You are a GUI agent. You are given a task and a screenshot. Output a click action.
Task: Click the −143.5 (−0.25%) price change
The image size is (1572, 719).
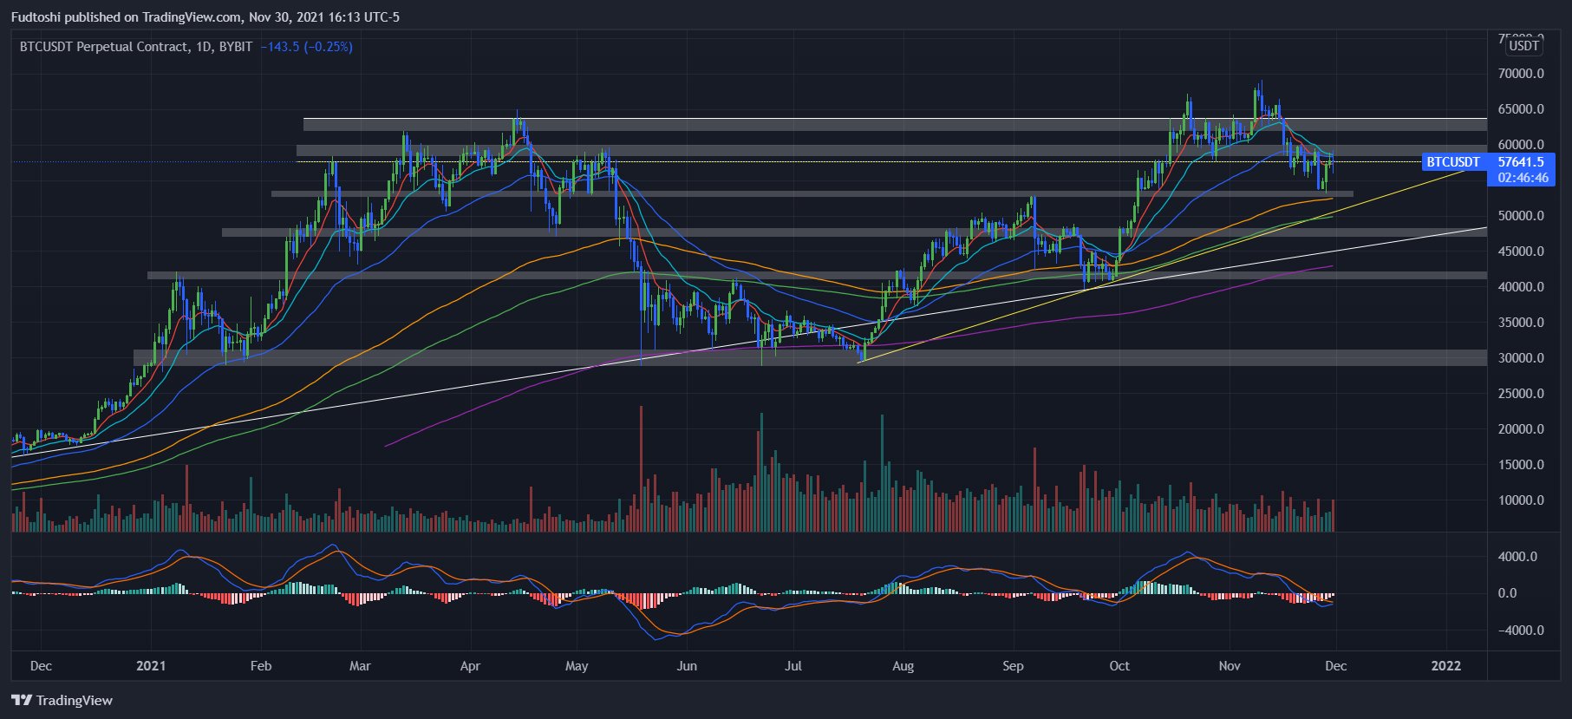coord(306,47)
